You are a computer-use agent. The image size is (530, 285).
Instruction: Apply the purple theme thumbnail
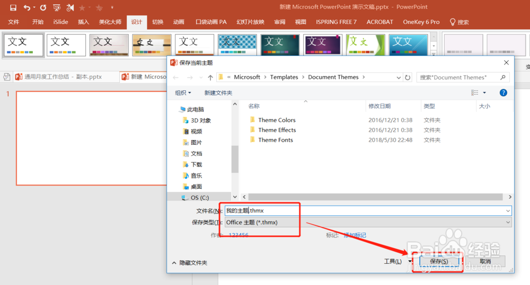coord(323,45)
